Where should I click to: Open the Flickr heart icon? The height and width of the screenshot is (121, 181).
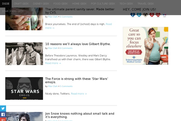[164, 15]
